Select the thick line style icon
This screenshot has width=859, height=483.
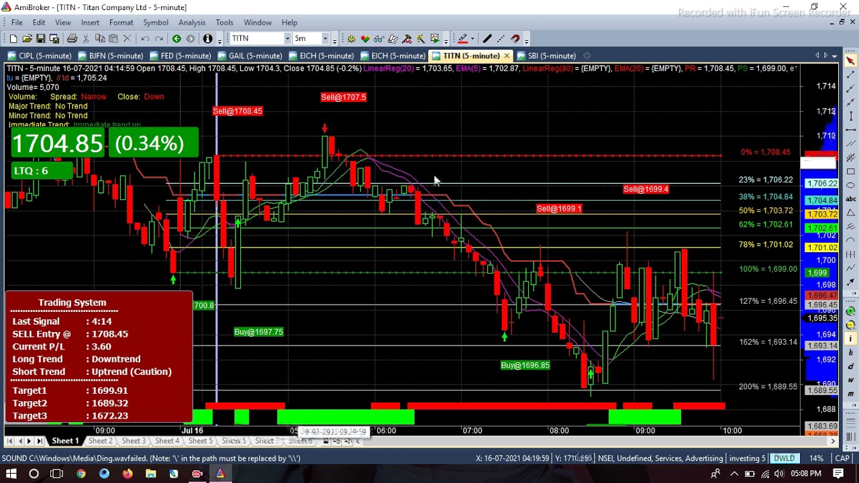pyautogui.click(x=487, y=39)
